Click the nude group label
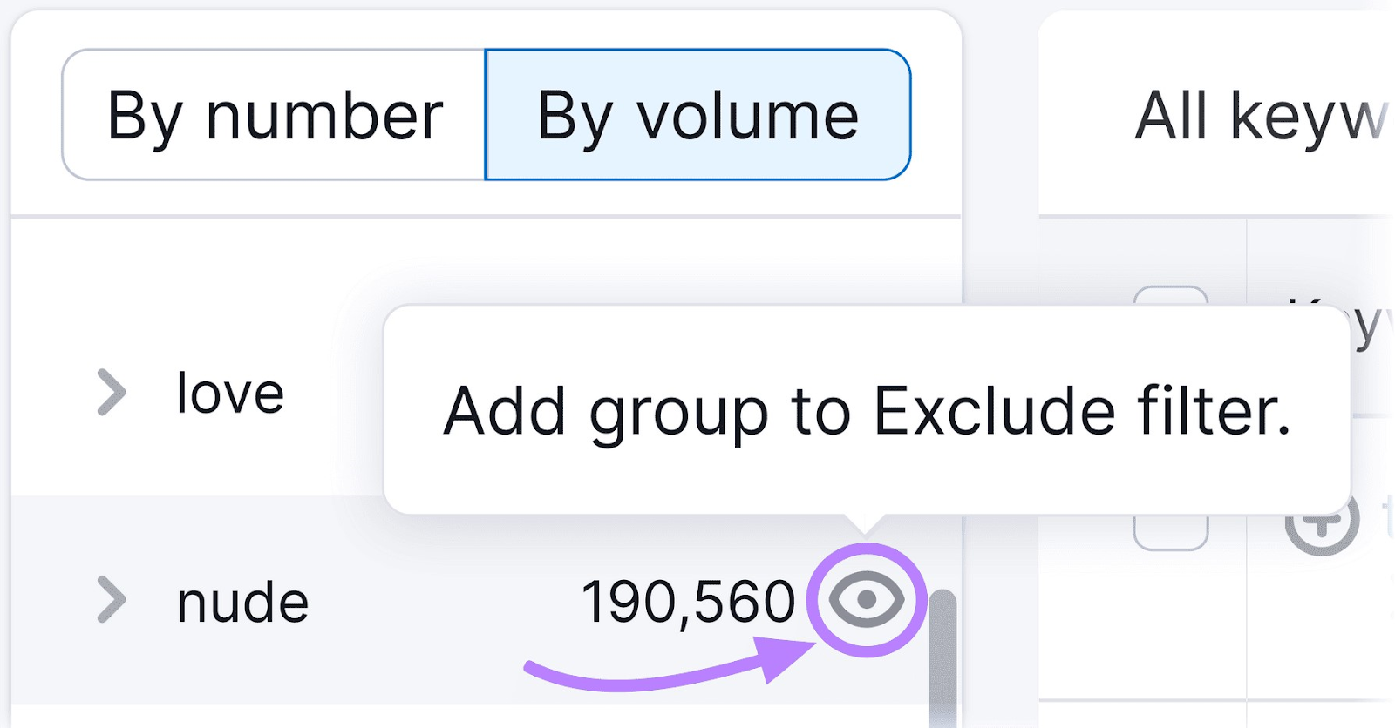Image resolution: width=1395 pixels, height=728 pixels. [240, 599]
